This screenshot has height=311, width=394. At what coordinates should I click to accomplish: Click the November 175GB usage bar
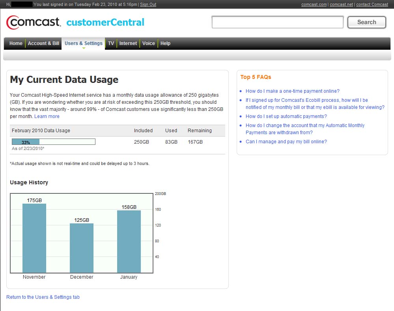click(x=34, y=238)
